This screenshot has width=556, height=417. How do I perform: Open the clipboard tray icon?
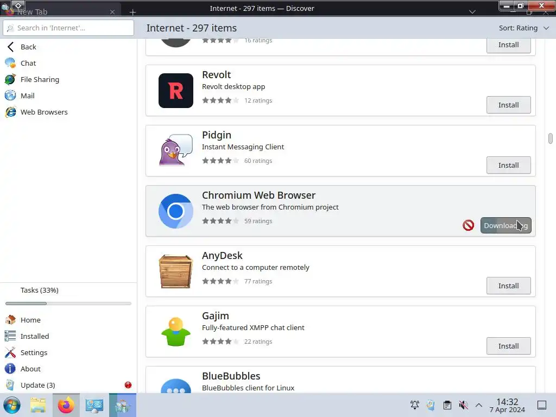click(x=447, y=405)
